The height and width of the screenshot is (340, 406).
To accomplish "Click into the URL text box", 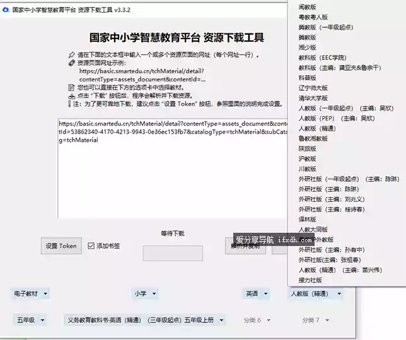I will (173, 168).
